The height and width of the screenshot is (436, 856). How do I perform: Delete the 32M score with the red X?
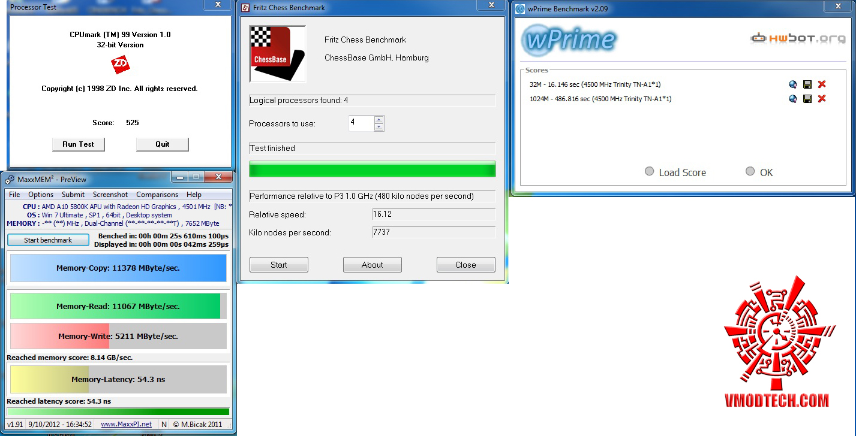[822, 84]
